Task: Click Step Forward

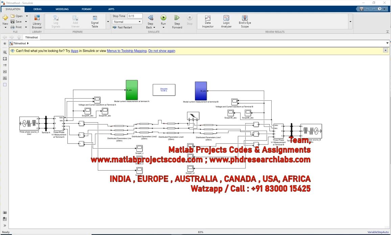Action: 177,21
